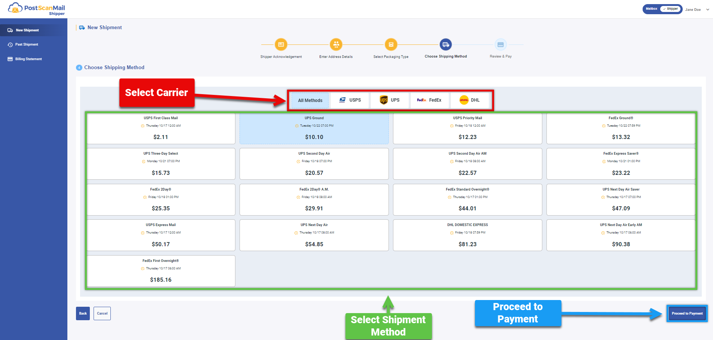
Task: Click the Past Shipment history icon
Action: [x=10, y=44]
